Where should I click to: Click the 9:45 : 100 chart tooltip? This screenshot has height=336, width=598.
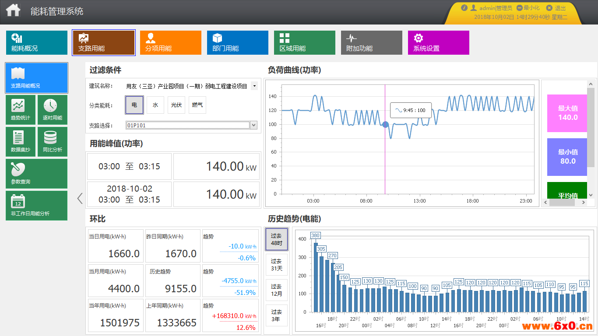tap(411, 110)
